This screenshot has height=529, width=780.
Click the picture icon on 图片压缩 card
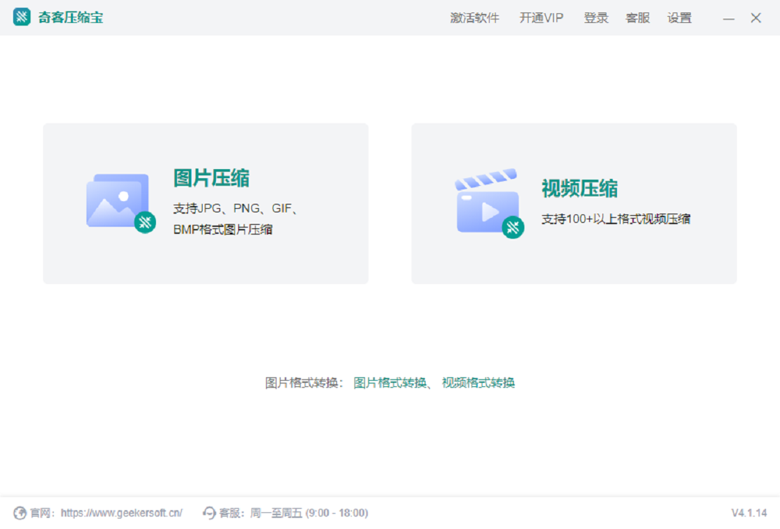(116, 200)
